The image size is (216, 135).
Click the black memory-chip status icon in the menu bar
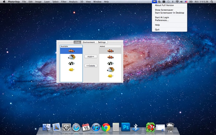click(x=164, y=2)
